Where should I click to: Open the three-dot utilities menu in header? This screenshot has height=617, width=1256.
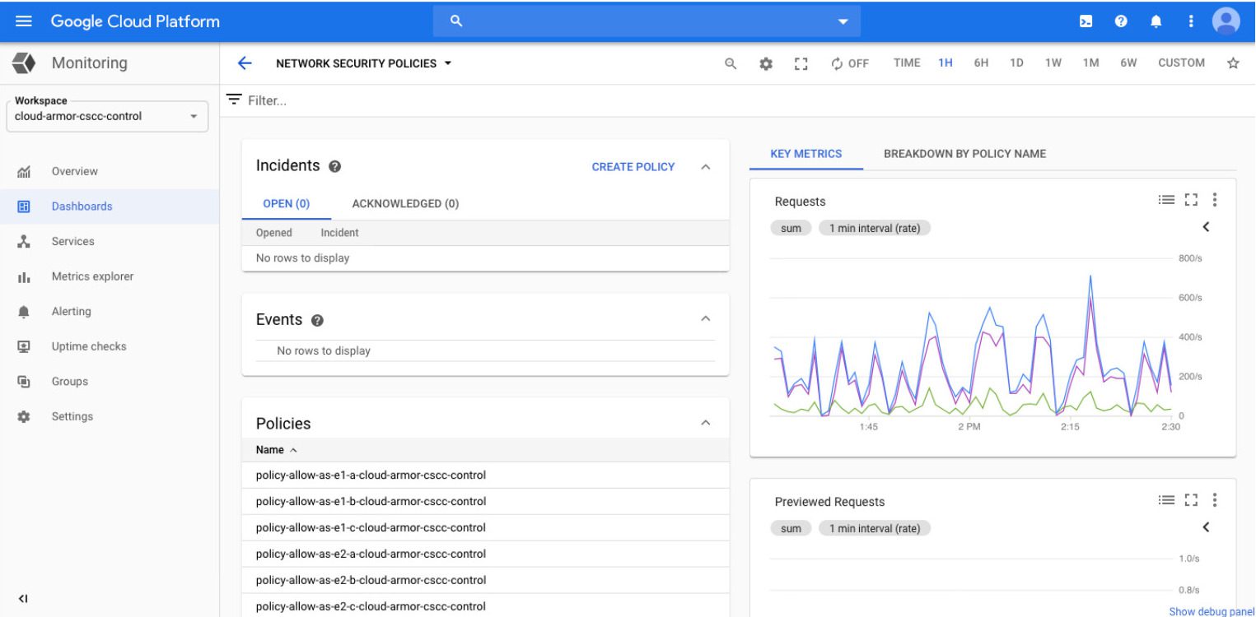click(1189, 21)
